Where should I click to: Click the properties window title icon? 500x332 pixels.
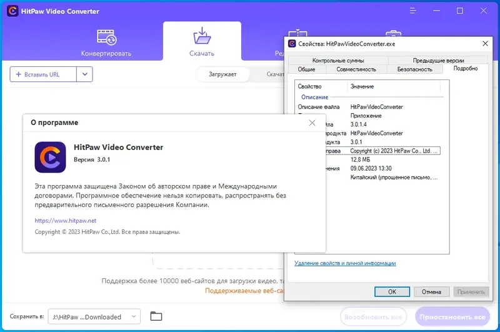click(x=292, y=44)
